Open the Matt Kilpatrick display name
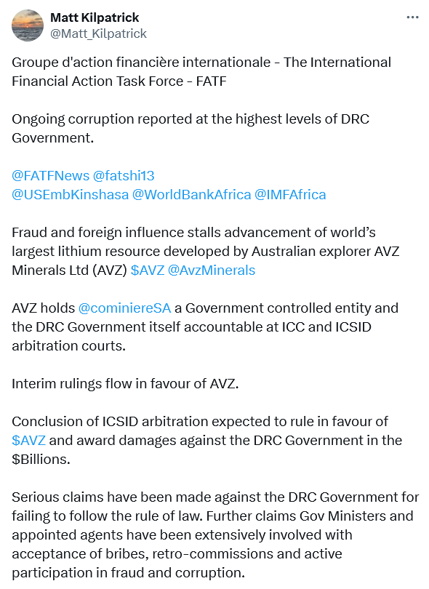 pyautogui.click(x=95, y=17)
